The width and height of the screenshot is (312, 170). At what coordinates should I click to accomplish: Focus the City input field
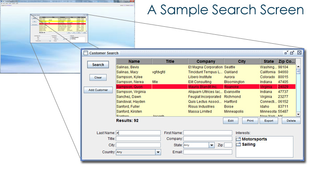point(138,145)
